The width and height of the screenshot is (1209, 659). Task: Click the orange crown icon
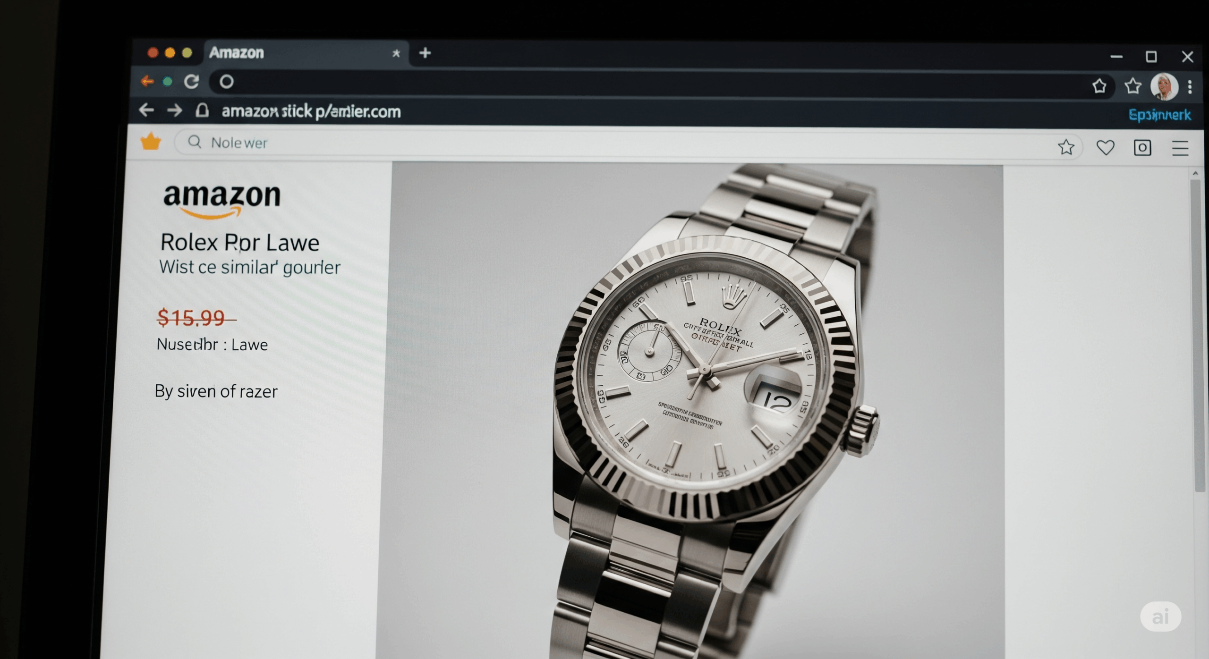click(x=151, y=141)
